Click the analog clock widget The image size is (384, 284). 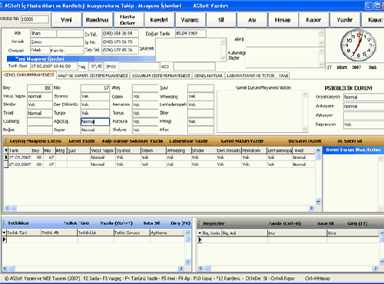(358, 45)
